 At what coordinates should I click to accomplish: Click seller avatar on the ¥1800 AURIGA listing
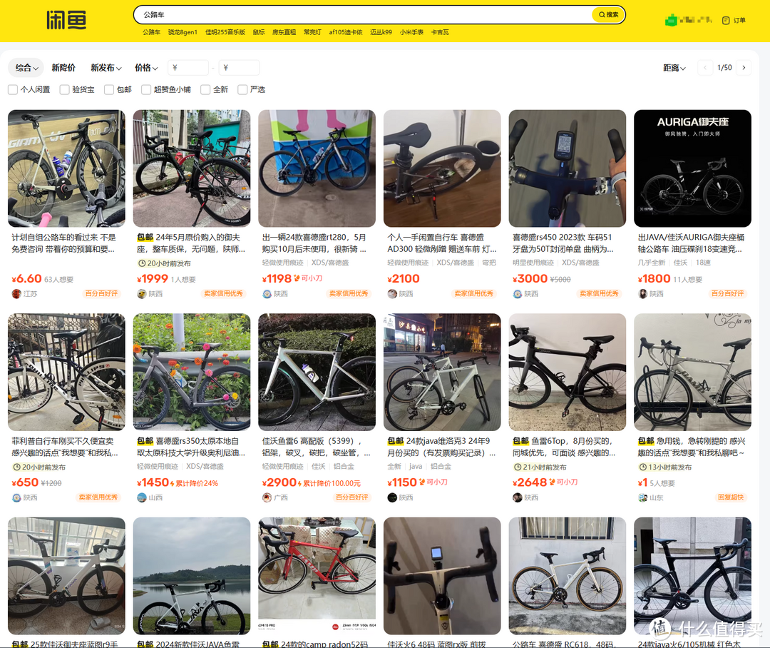(642, 294)
